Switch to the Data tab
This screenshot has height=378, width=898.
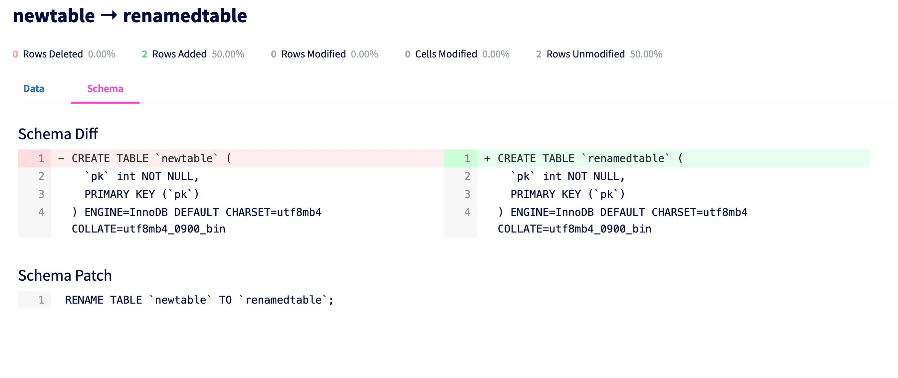point(34,89)
